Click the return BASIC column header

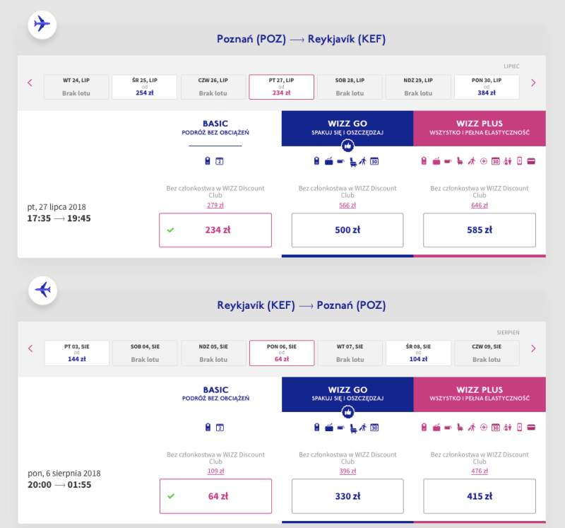point(216,394)
